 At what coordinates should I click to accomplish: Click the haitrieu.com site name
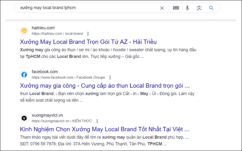43,28
